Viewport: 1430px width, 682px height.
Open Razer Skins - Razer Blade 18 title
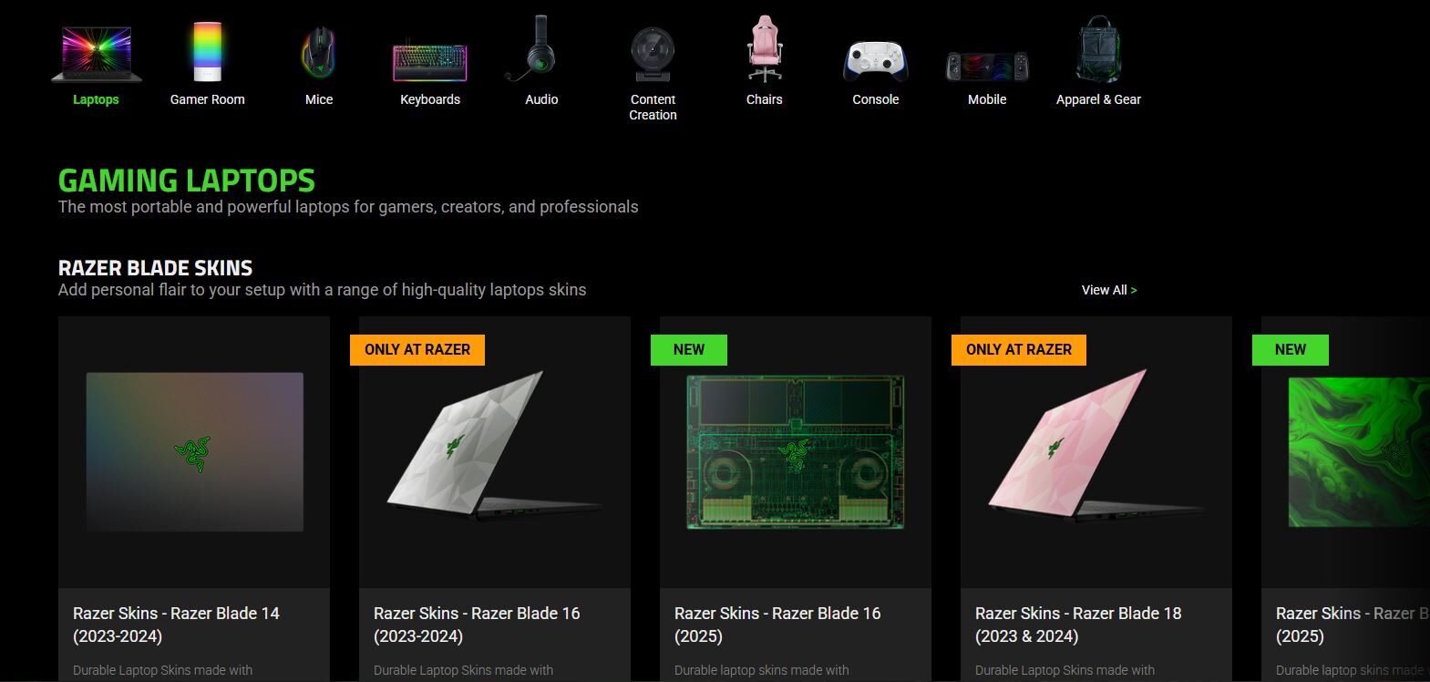[x=1078, y=625]
